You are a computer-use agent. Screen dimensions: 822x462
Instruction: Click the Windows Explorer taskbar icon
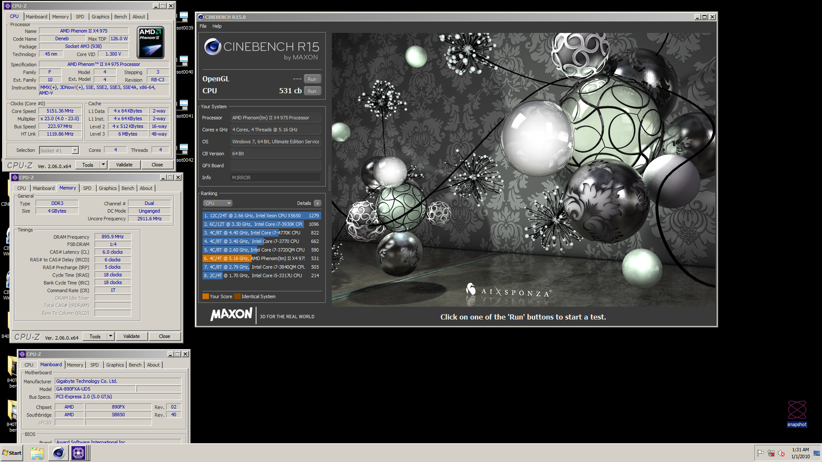37,453
